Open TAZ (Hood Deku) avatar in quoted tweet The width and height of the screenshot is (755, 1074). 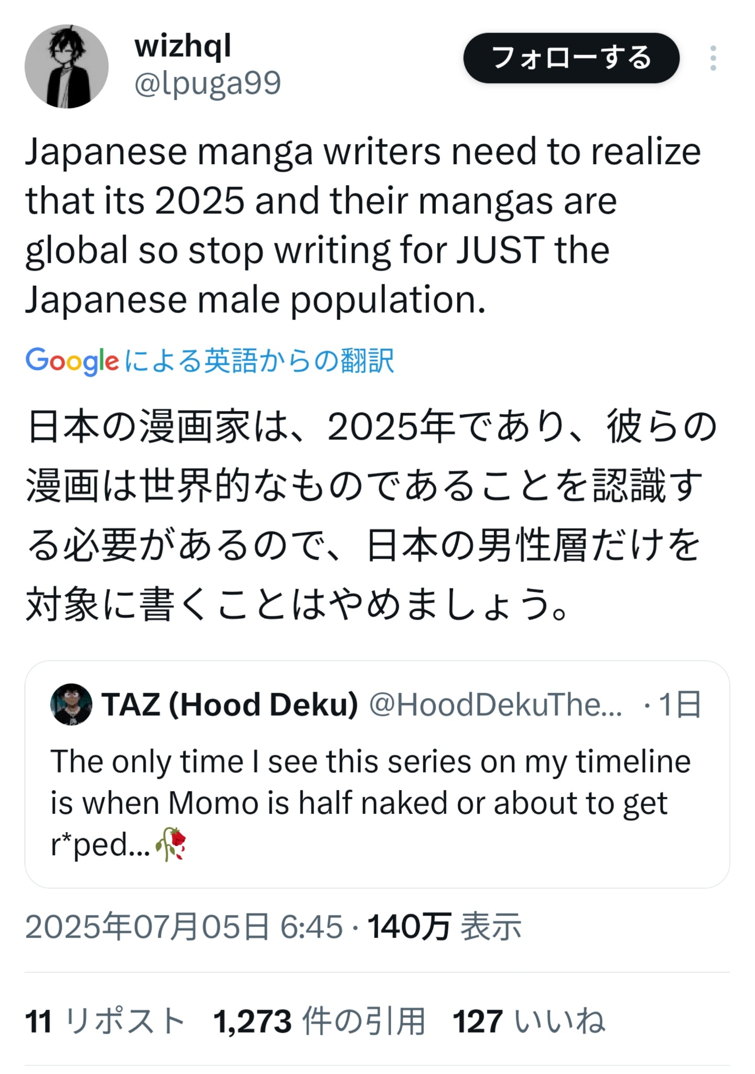point(71,704)
